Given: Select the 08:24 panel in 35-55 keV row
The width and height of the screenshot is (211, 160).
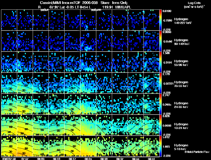Looking at the screenshot, I should [x=88, y=83].
